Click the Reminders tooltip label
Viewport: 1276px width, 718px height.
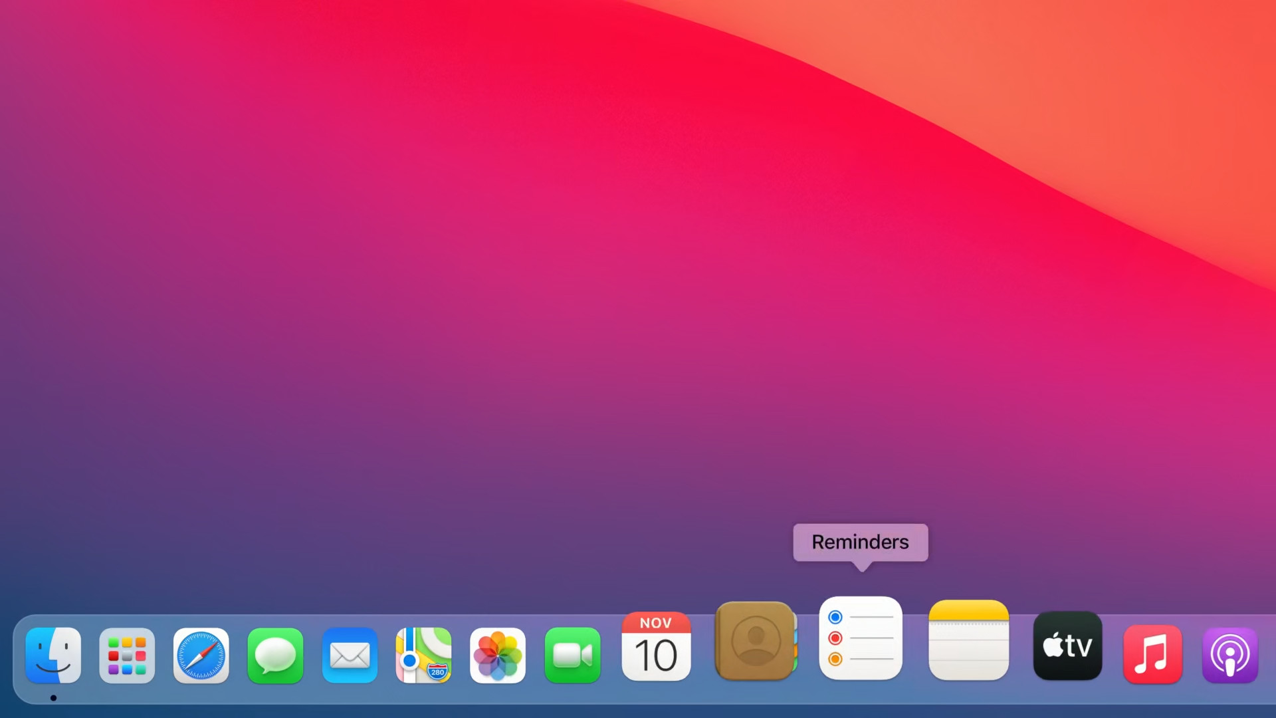(x=859, y=542)
